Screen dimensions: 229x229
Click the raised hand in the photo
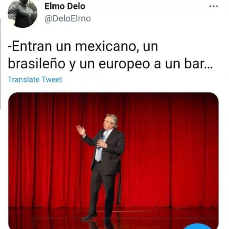pos(81,130)
